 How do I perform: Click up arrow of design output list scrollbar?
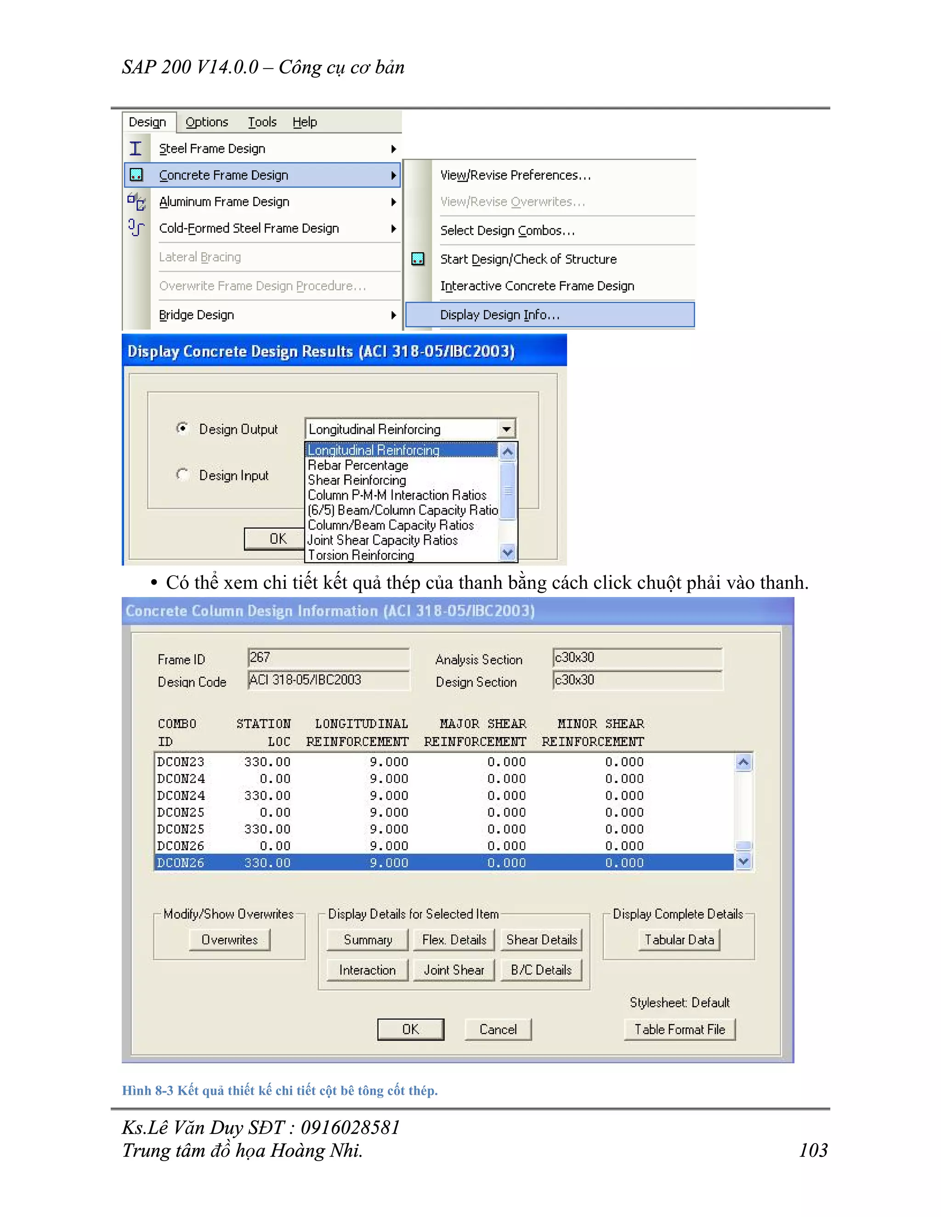508,452
